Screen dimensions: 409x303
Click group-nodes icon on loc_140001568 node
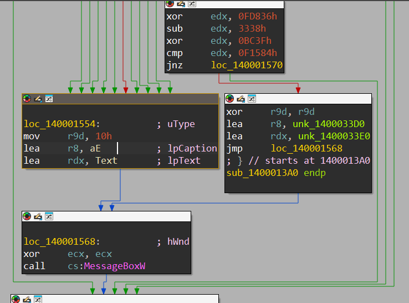49,216
